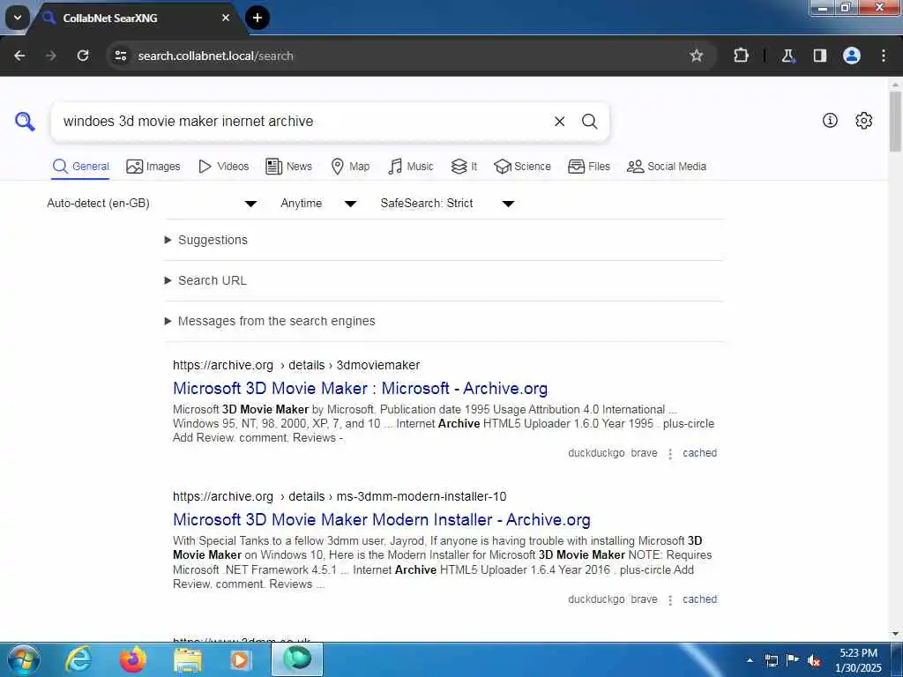
Task: Click the SearXNG magnifier logo
Action: point(25,122)
